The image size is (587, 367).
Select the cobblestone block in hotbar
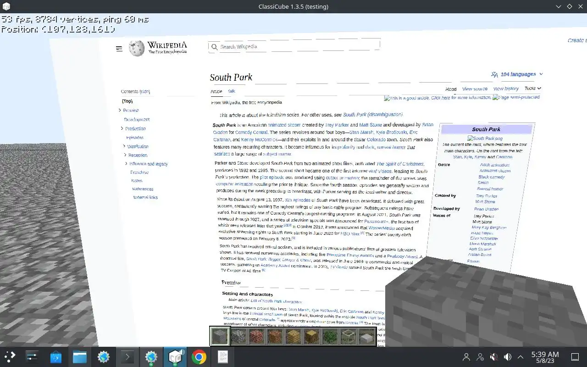238,336
